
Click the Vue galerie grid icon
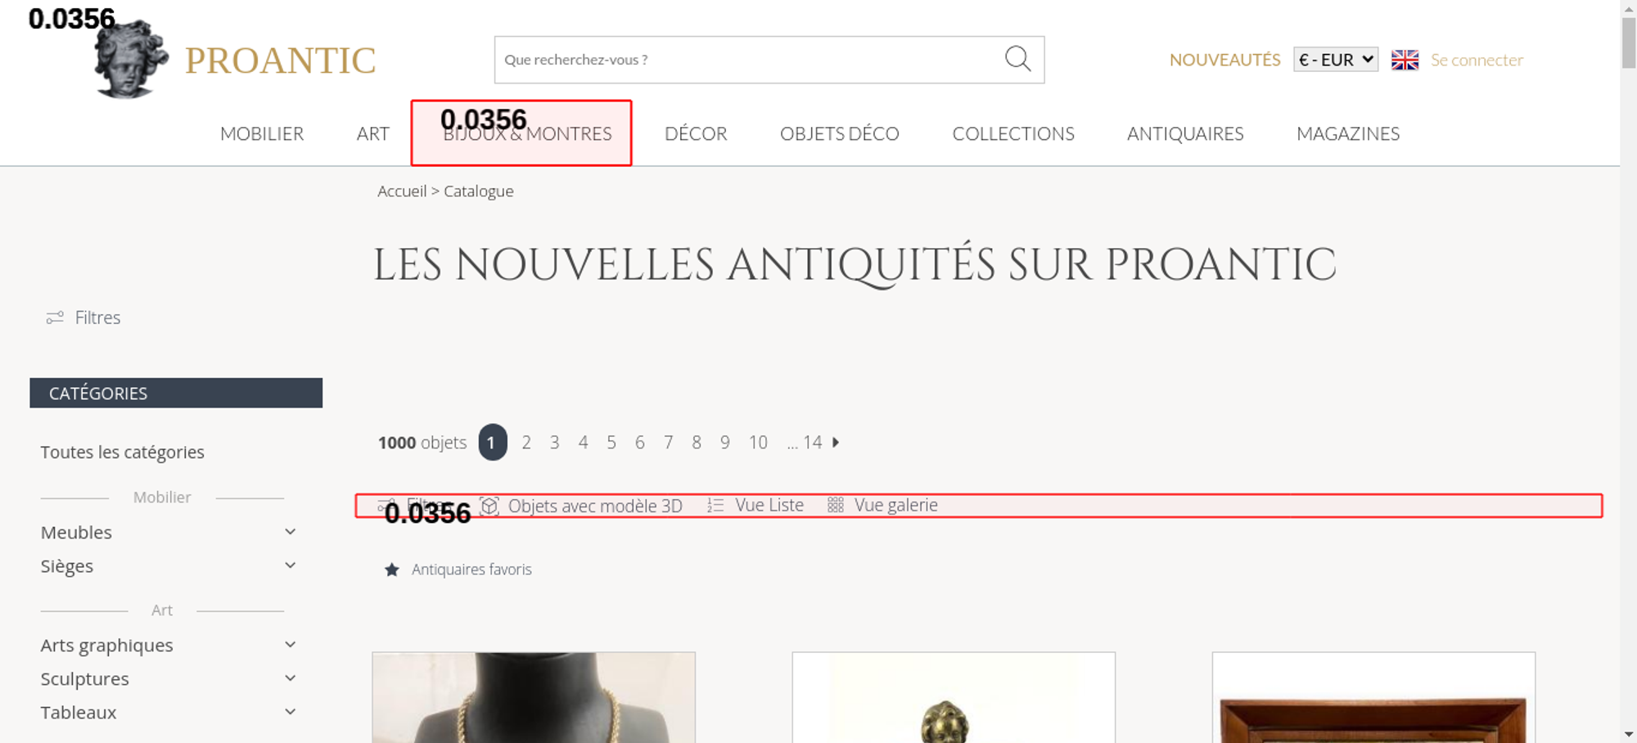coord(835,506)
